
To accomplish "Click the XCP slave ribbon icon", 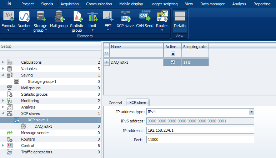I will (x=125, y=16).
